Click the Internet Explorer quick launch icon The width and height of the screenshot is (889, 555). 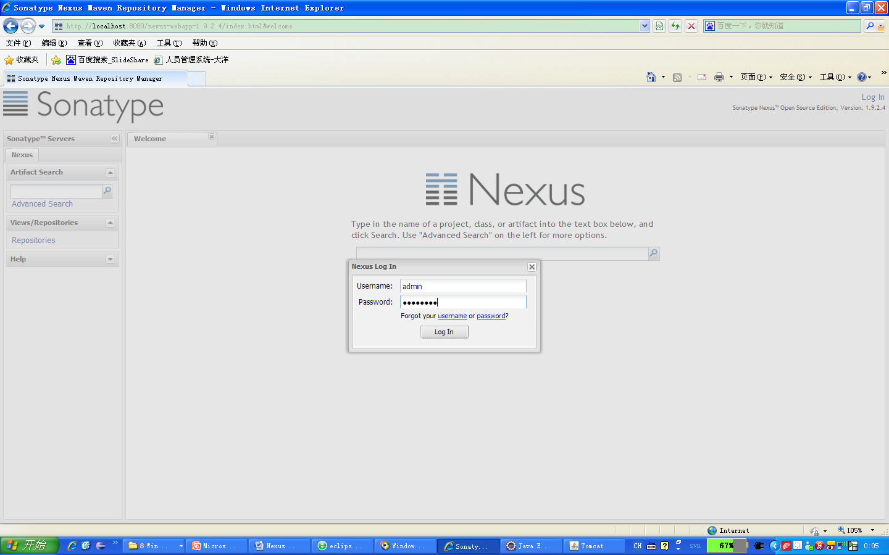click(x=72, y=546)
